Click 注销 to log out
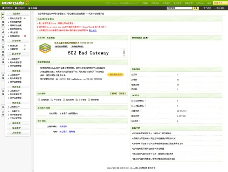Screen dimensions: 228x172 [209, 3]
